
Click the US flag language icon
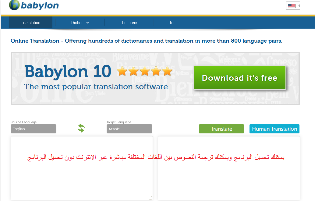tap(292, 6)
